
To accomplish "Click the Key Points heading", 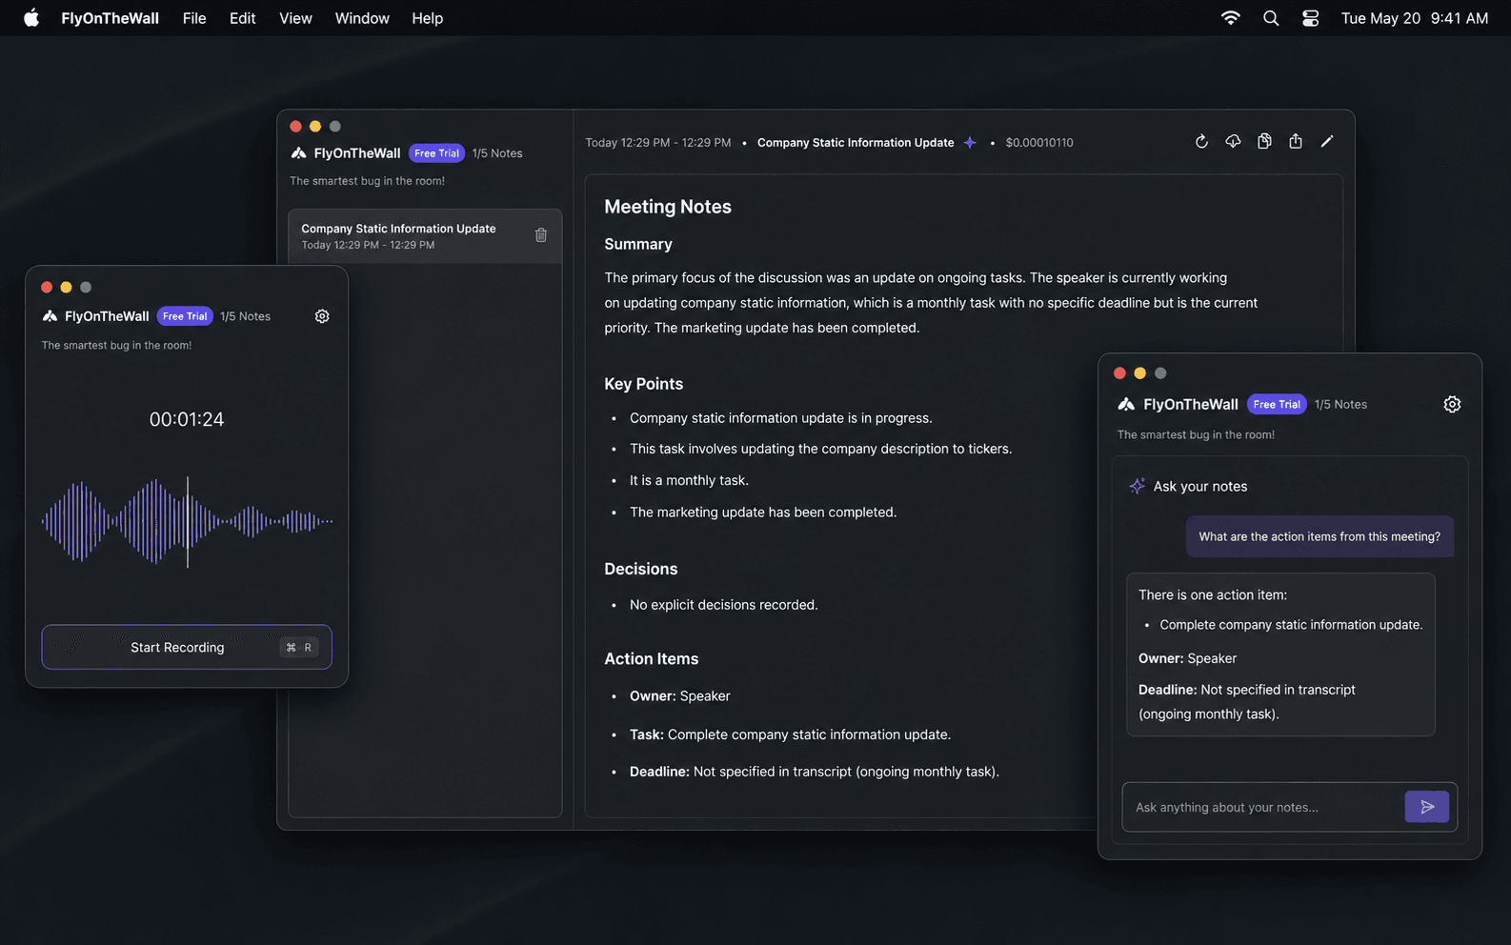I will [x=644, y=384].
